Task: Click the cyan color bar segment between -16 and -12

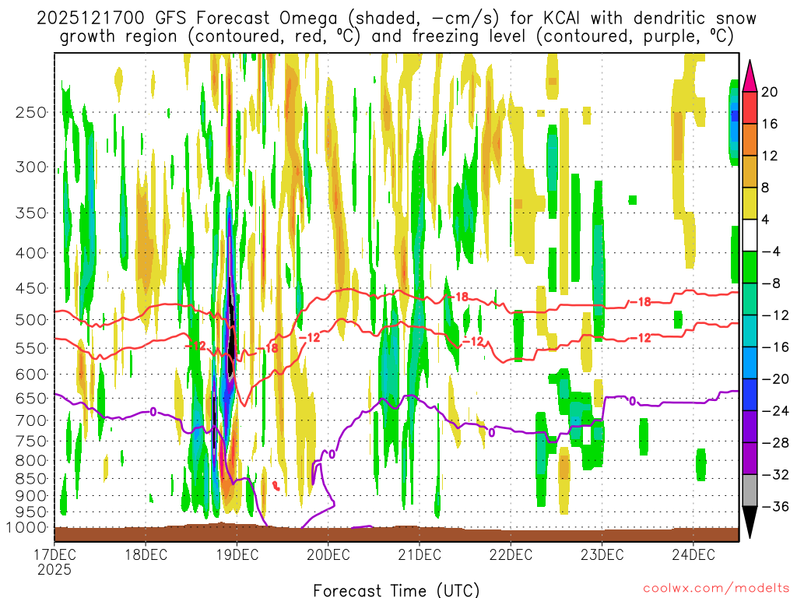Action: (x=750, y=331)
